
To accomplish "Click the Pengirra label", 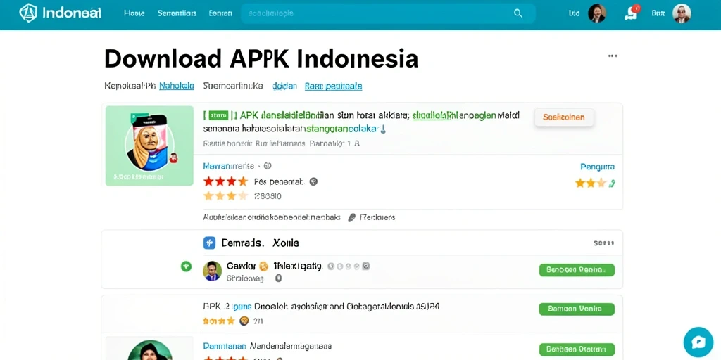I will (x=597, y=167).
